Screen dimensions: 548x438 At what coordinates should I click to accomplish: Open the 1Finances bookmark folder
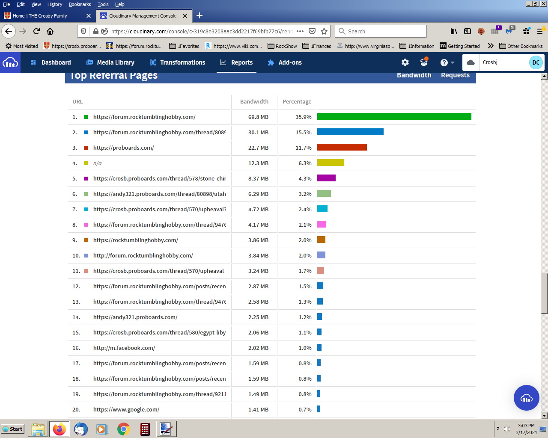point(316,46)
